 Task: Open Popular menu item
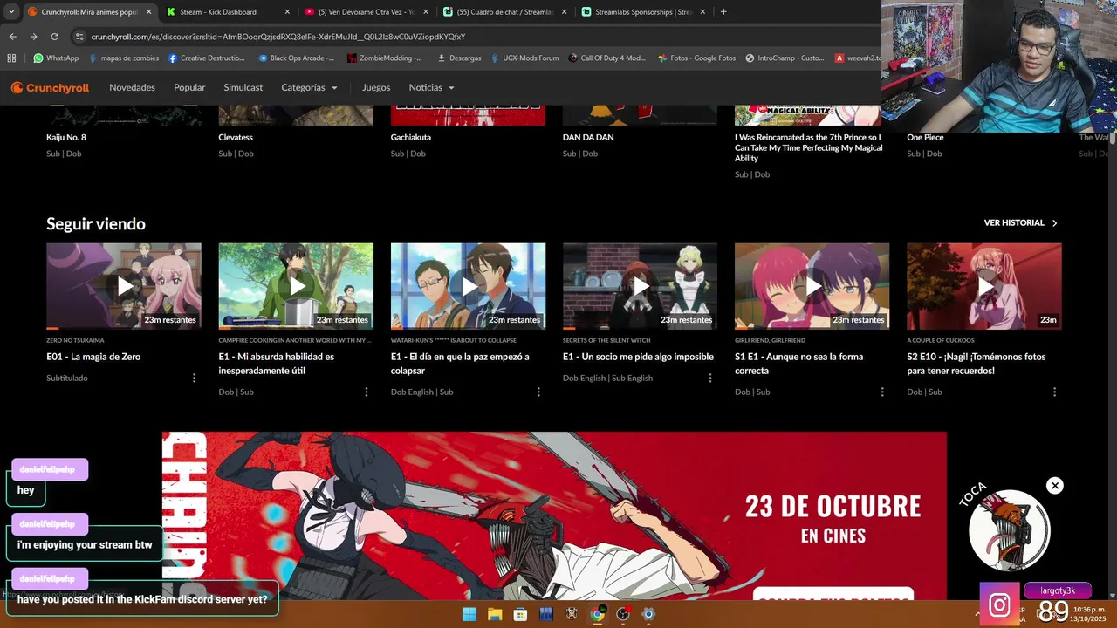click(189, 87)
